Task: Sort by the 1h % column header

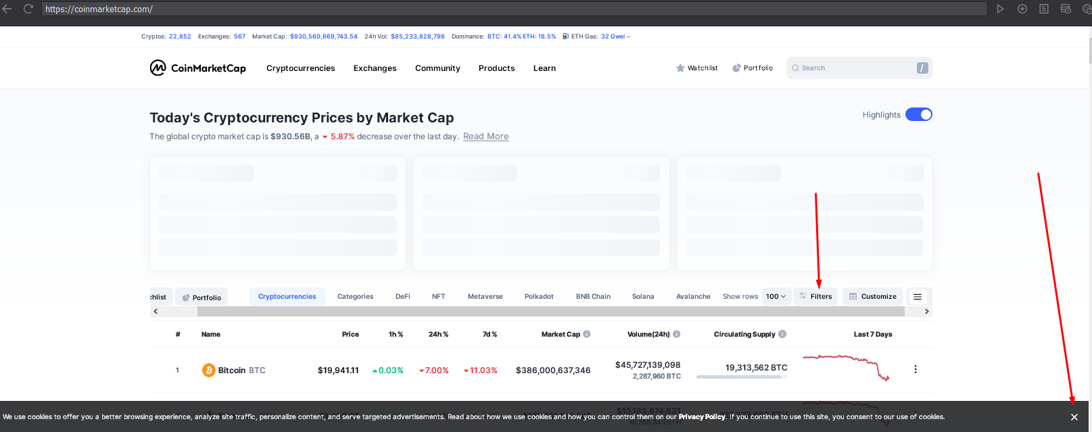Action: coord(396,335)
